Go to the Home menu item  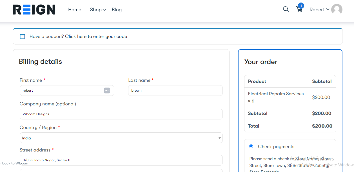point(75,10)
